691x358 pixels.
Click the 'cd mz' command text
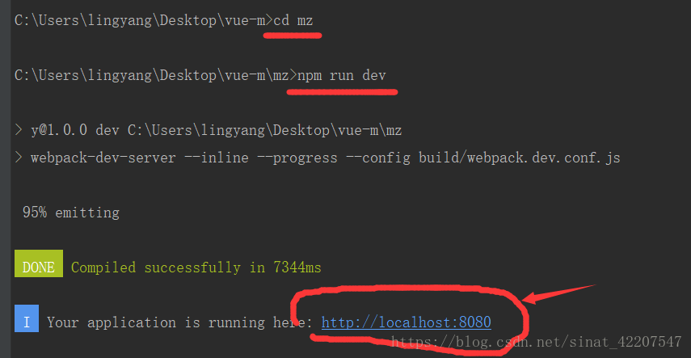(293, 20)
